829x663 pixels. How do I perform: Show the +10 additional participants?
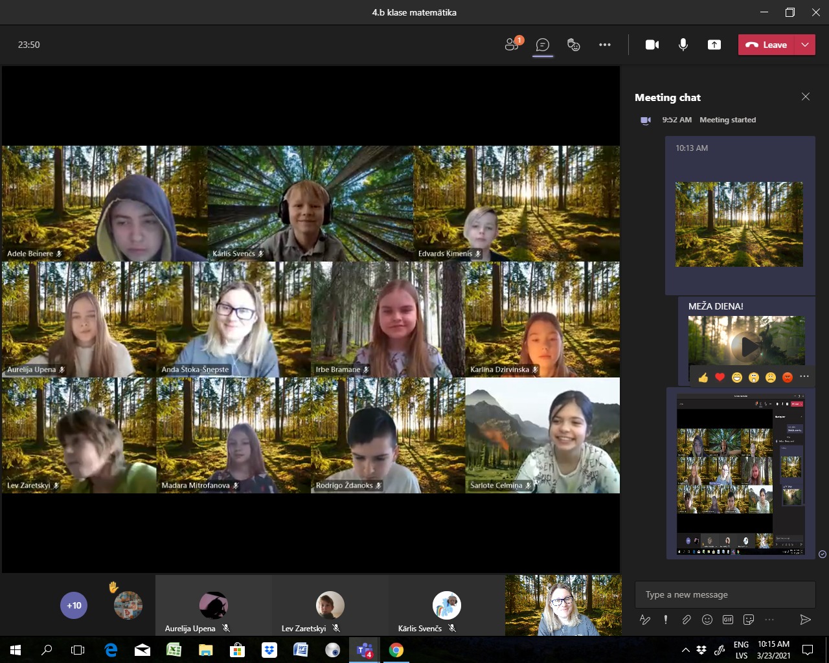point(74,605)
